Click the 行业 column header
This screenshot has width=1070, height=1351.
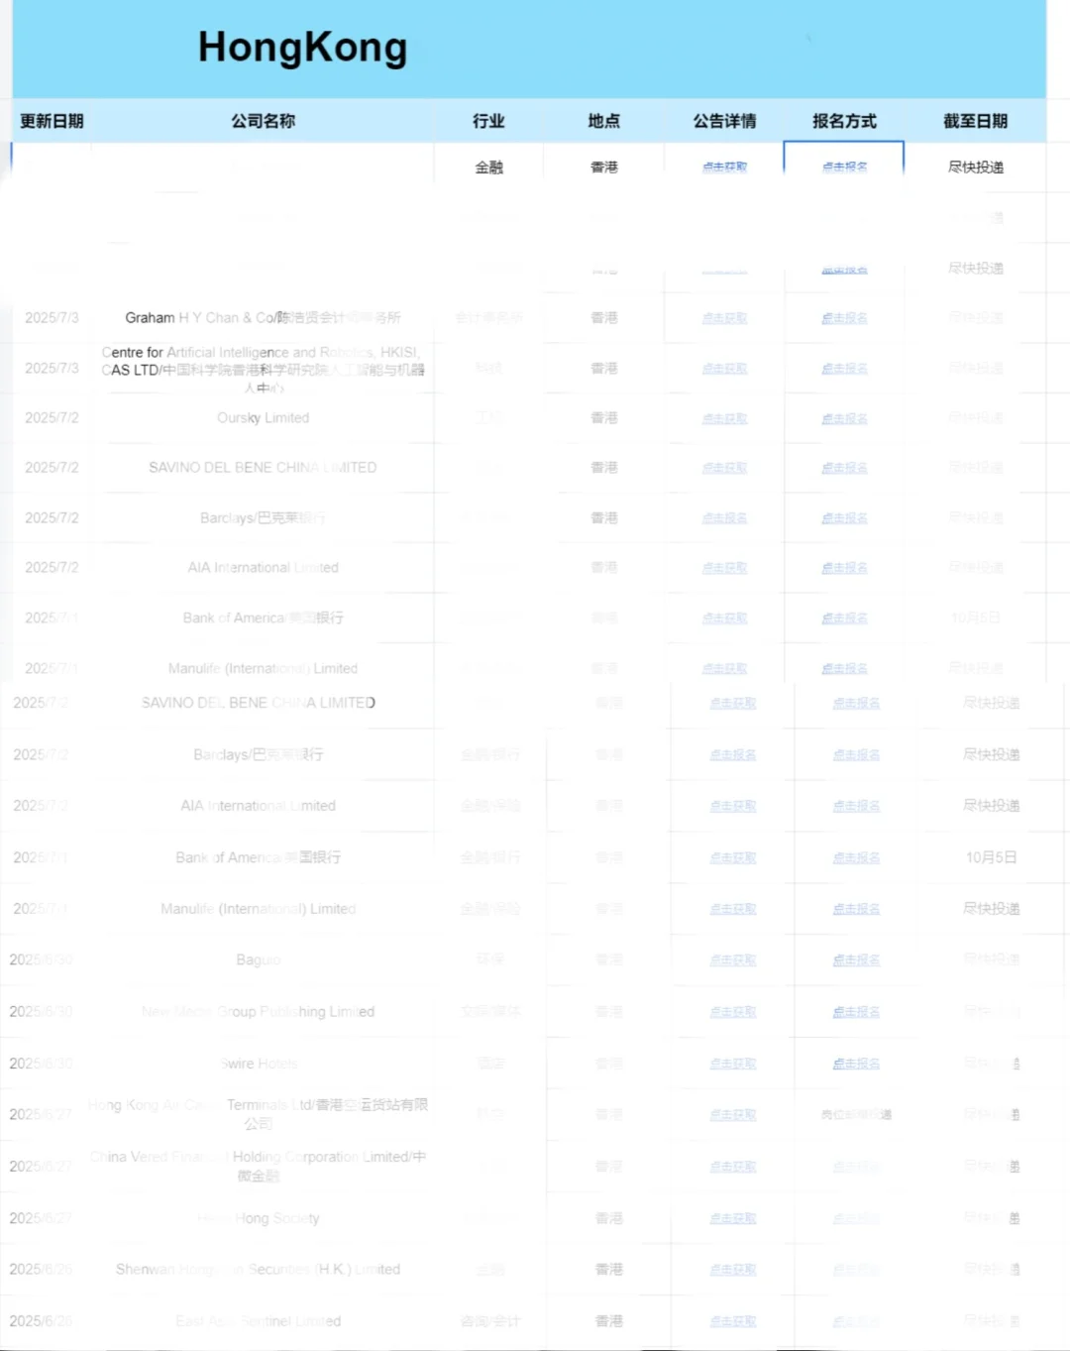pyautogui.click(x=488, y=121)
